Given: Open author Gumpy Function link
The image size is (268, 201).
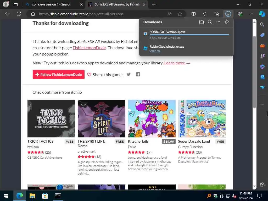Looking at the screenshot, I should coord(190,147).
